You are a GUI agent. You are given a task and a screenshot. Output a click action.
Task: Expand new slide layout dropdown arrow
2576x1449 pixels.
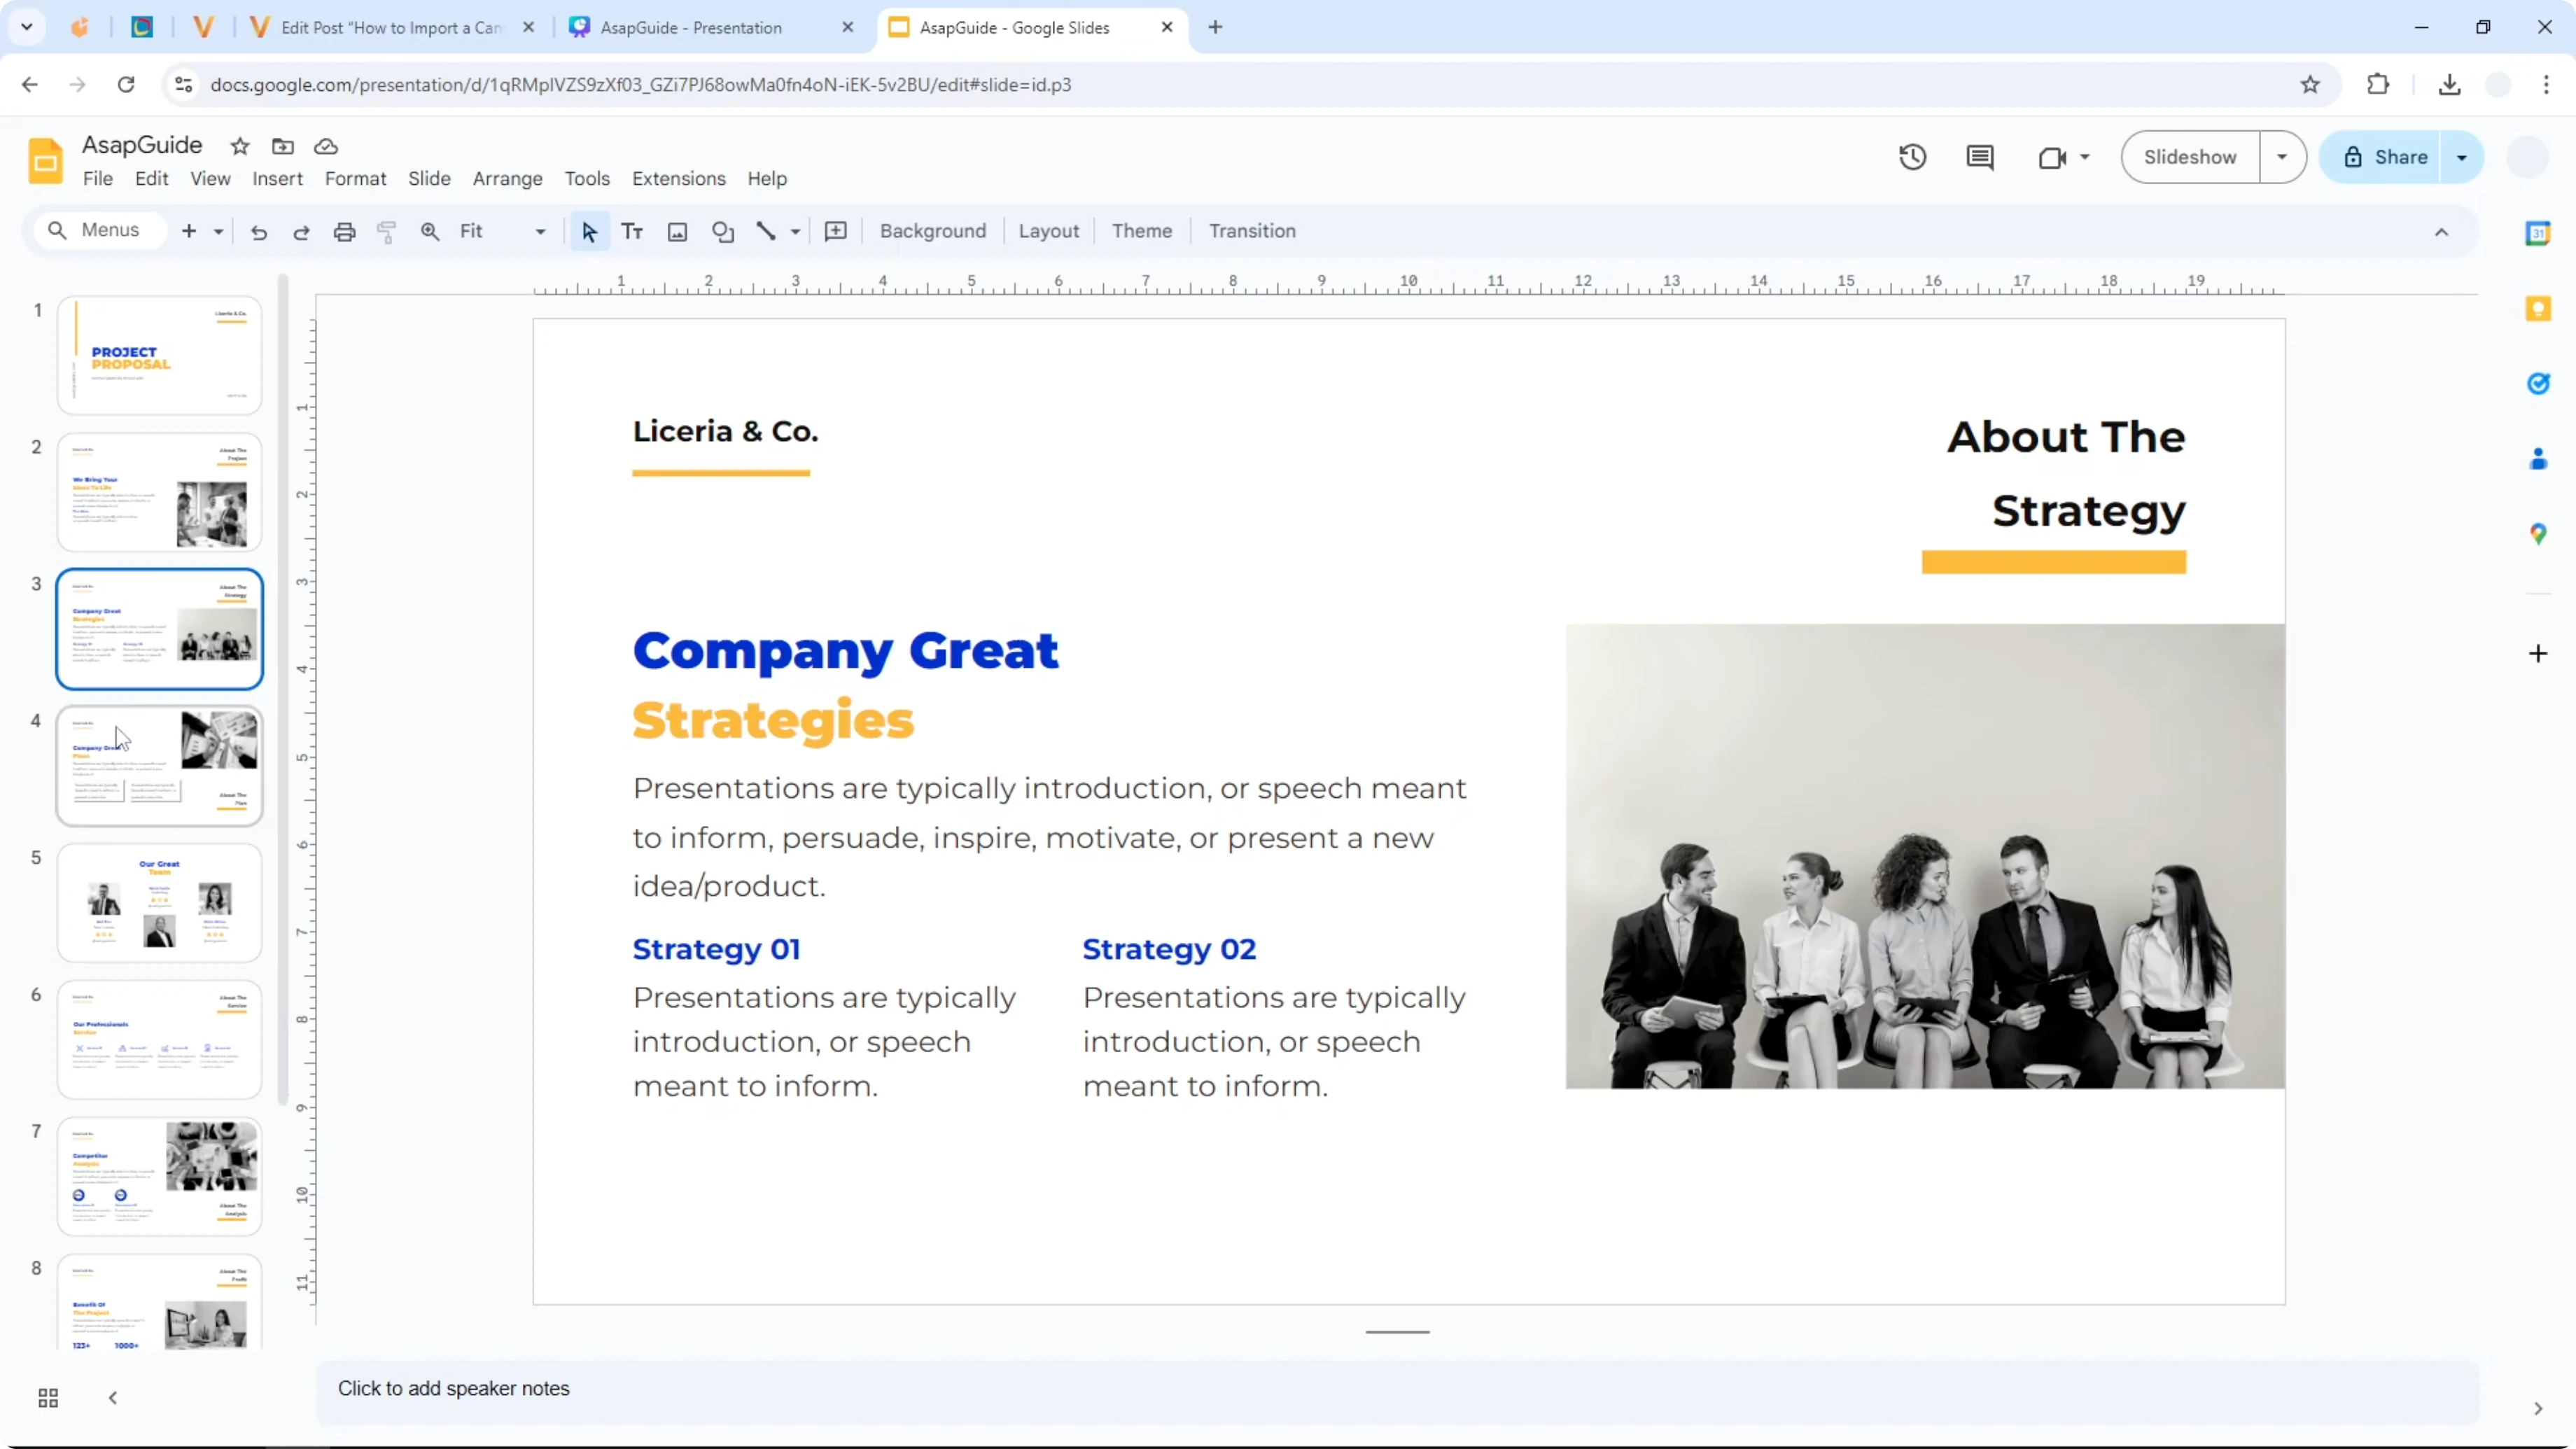(x=218, y=232)
